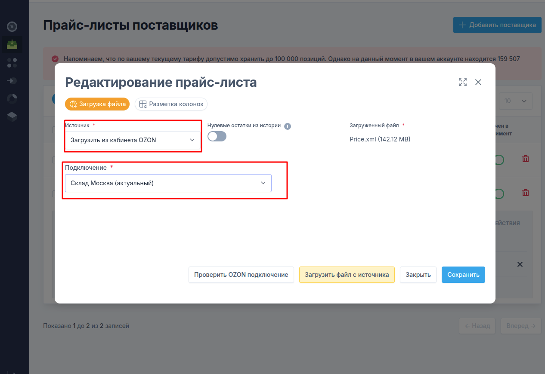Switch to the Разметка колонок tab

coord(171,104)
